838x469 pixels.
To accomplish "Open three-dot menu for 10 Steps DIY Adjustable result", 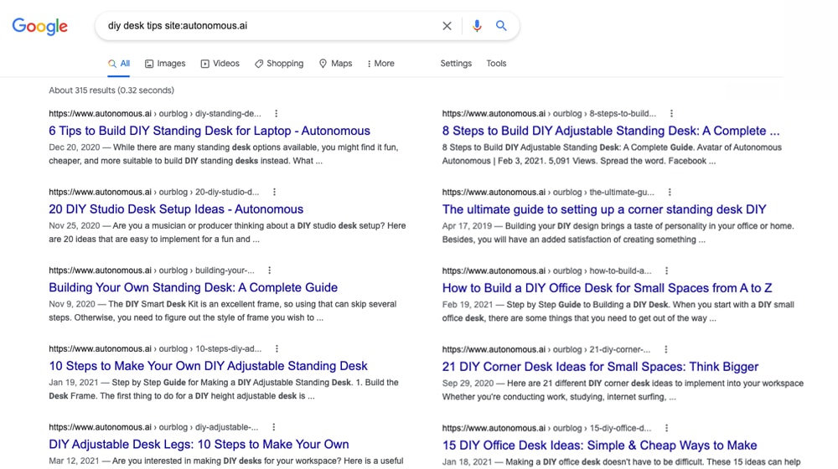I will click(277, 348).
